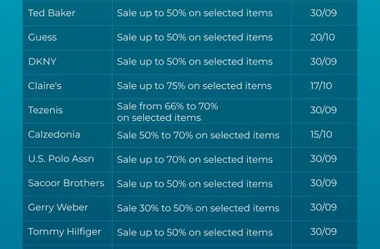Select the DKNY brand name

click(42, 62)
